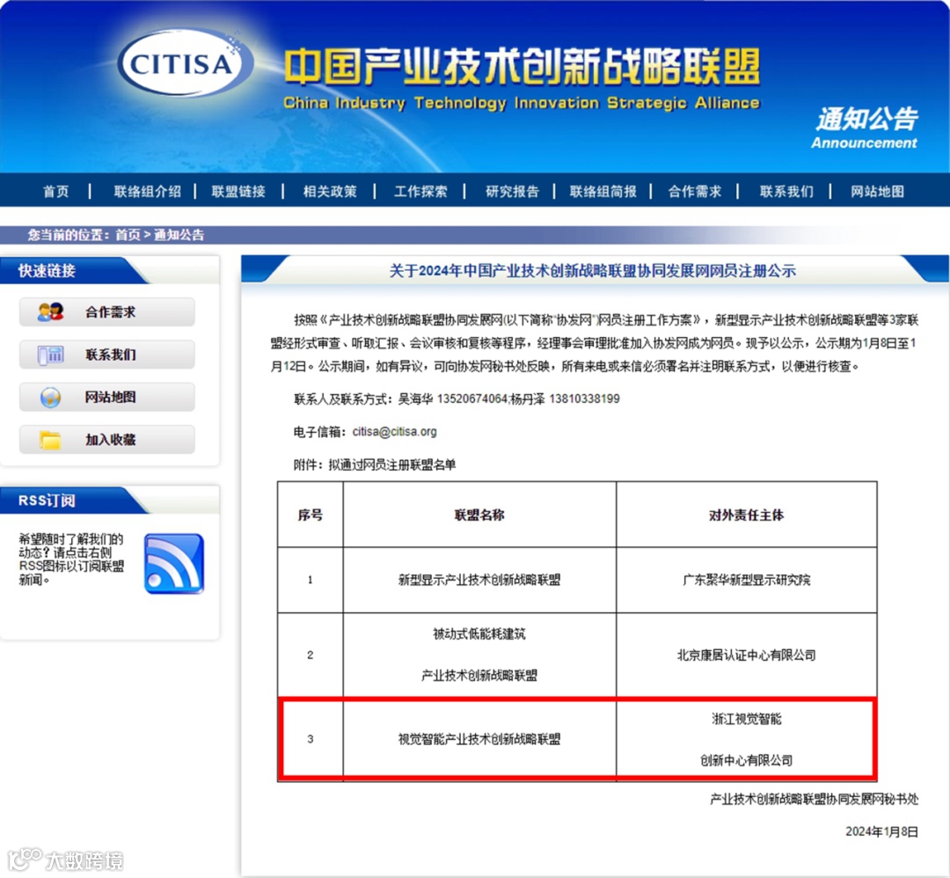
Task: Click 首页 in the breadcrumb trail
Action: [x=128, y=235]
